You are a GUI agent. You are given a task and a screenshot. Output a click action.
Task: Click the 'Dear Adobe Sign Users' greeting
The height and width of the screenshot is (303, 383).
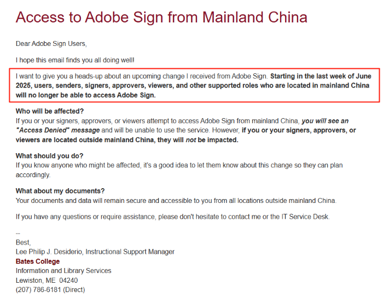(x=51, y=44)
